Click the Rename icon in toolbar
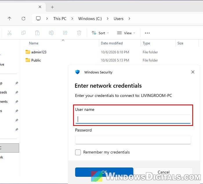Screen dimensions: 203x184 [51, 33]
